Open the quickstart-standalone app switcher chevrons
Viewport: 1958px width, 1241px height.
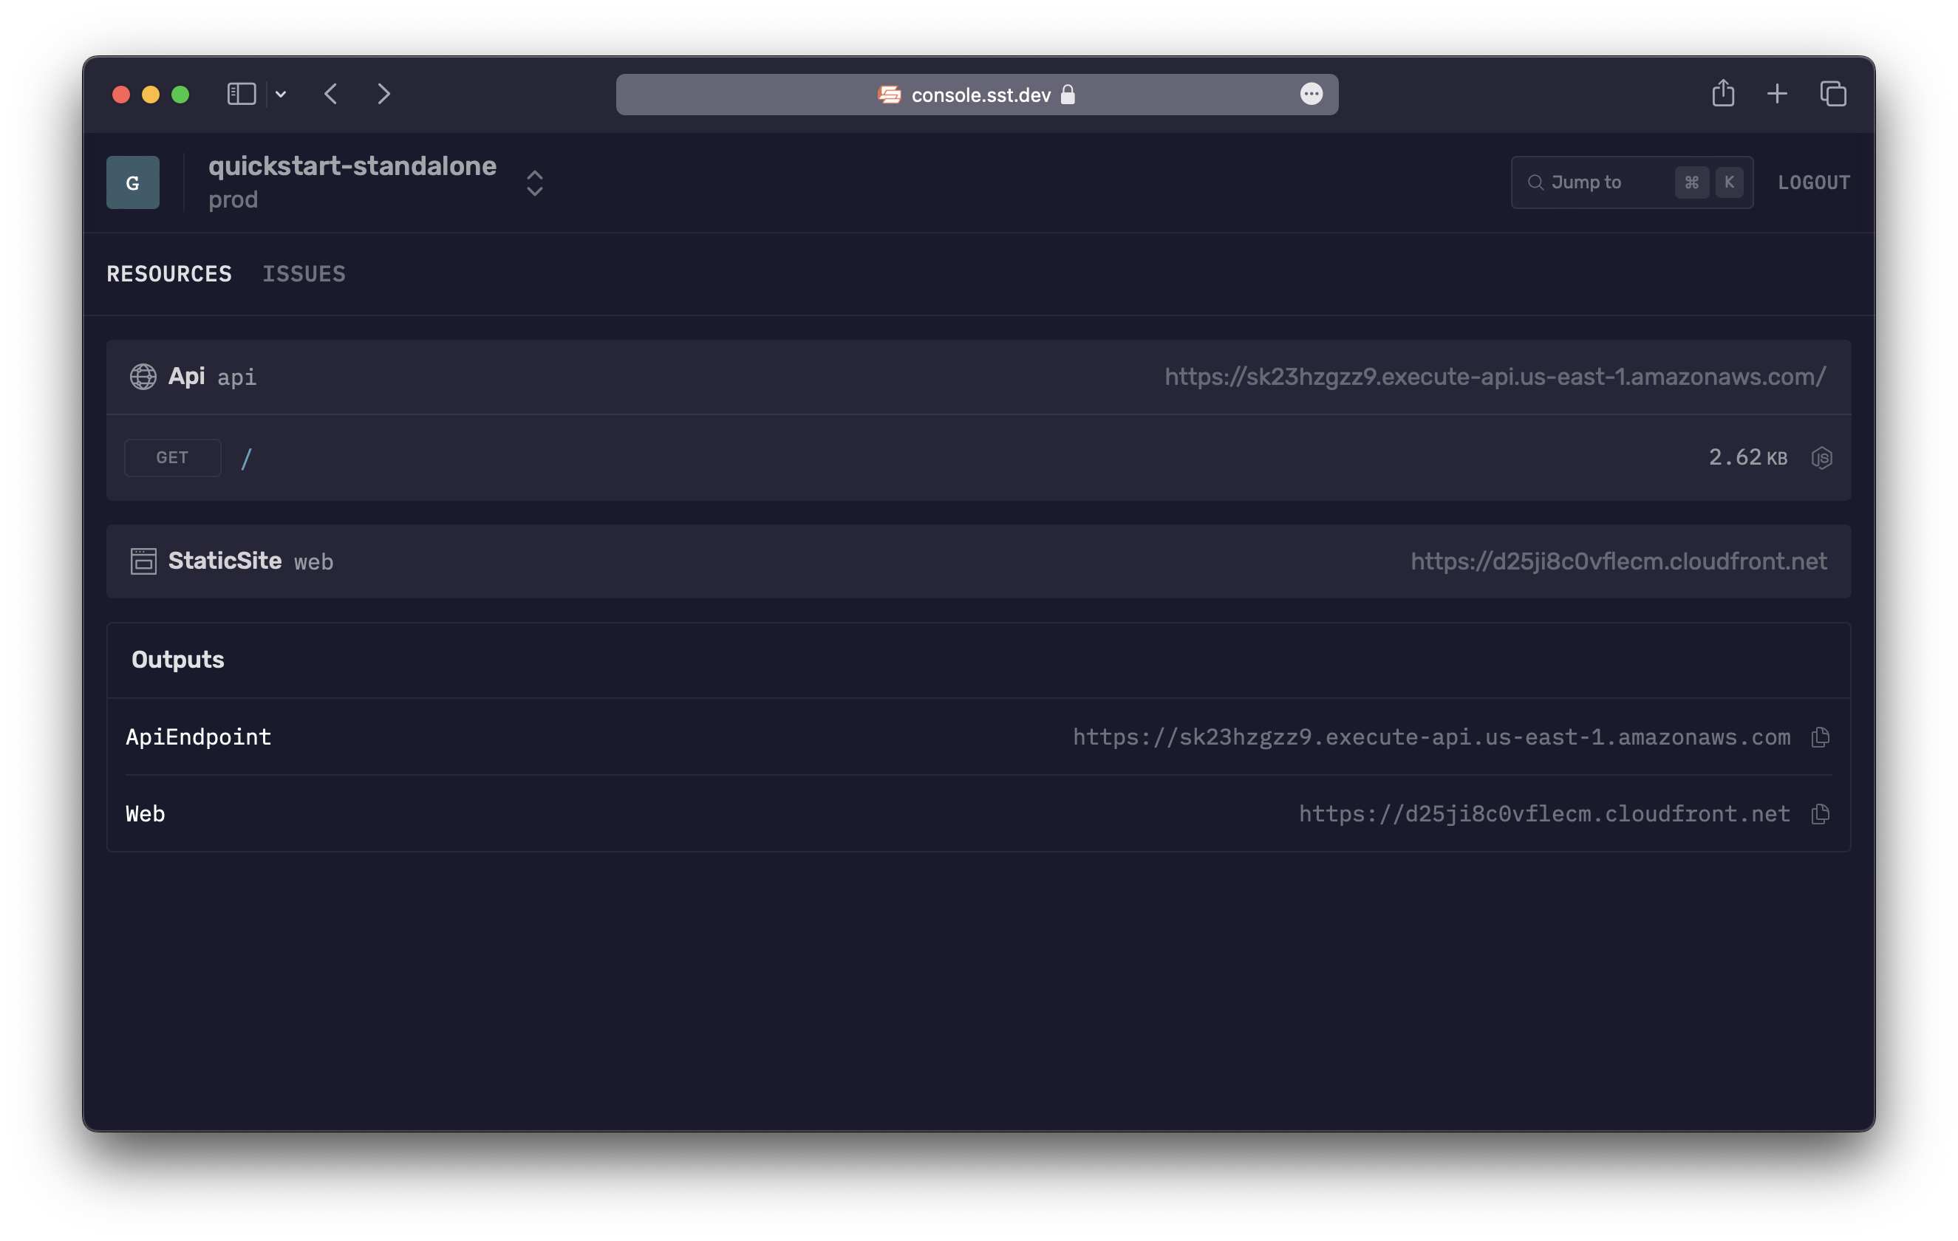534,182
